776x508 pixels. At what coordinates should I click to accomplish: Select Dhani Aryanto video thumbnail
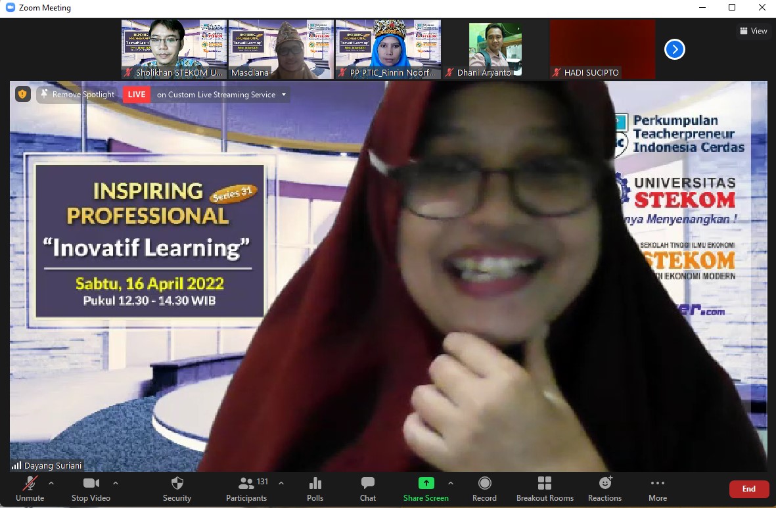pyautogui.click(x=495, y=49)
